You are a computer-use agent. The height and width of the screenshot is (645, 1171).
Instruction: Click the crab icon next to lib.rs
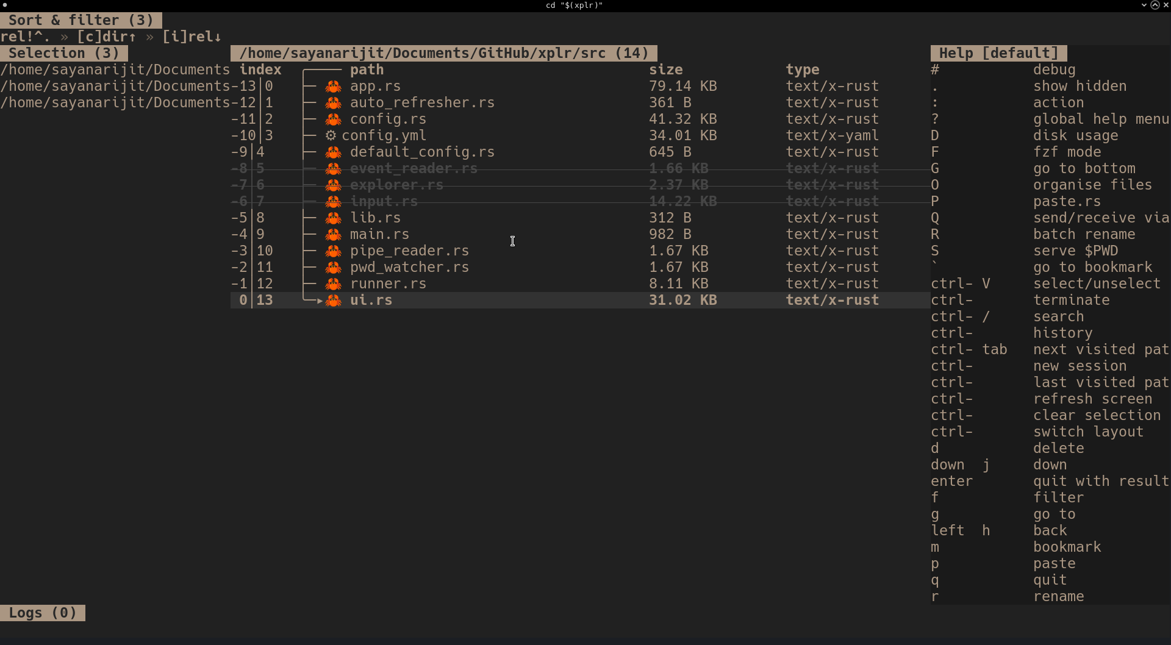(x=334, y=218)
